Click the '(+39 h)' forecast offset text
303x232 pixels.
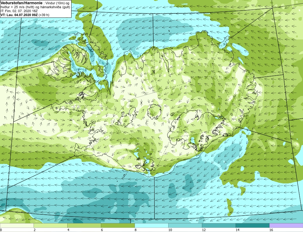(44, 15)
